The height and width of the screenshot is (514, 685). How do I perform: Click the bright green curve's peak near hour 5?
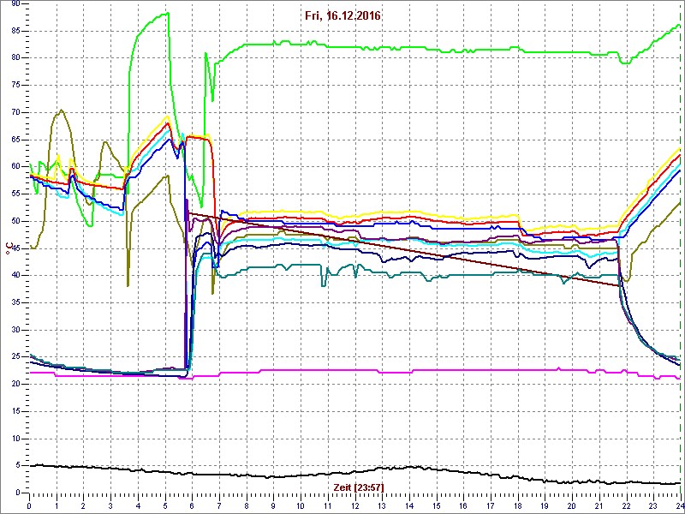click(165, 14)
